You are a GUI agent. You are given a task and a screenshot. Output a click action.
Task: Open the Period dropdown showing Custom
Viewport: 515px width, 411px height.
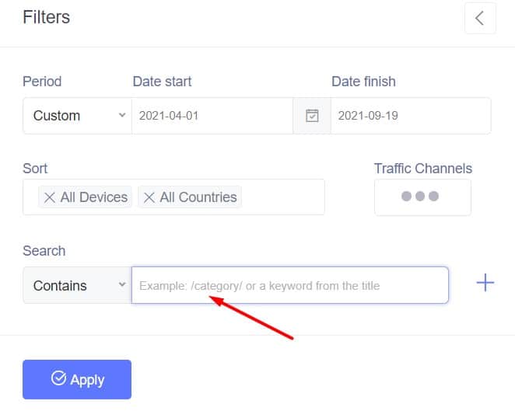click(x=78, y=116)
